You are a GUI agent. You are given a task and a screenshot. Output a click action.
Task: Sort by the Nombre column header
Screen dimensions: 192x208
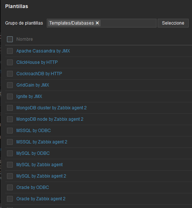25,39
